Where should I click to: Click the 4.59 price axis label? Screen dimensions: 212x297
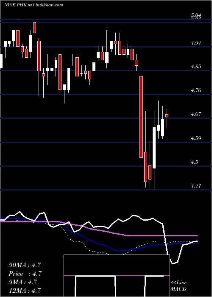(x=196, y=138)
